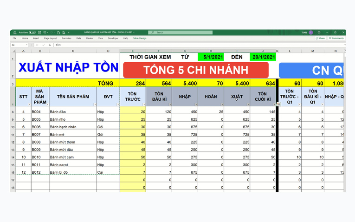This screenshot has width=355, height=222.
Task: Click the TỔNG label cell in yellow row
Action: (105, 83)
